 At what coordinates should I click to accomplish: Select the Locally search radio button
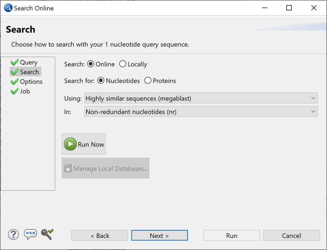[x=123, y=64]
